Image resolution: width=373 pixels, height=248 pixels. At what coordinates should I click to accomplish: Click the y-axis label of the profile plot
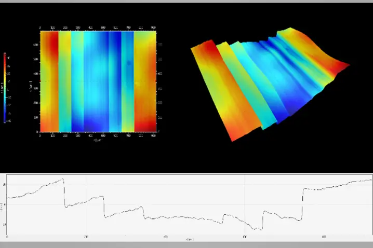(2, 206)
